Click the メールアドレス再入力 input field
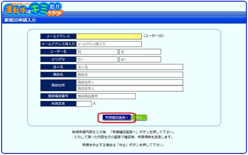 point(109,44)
